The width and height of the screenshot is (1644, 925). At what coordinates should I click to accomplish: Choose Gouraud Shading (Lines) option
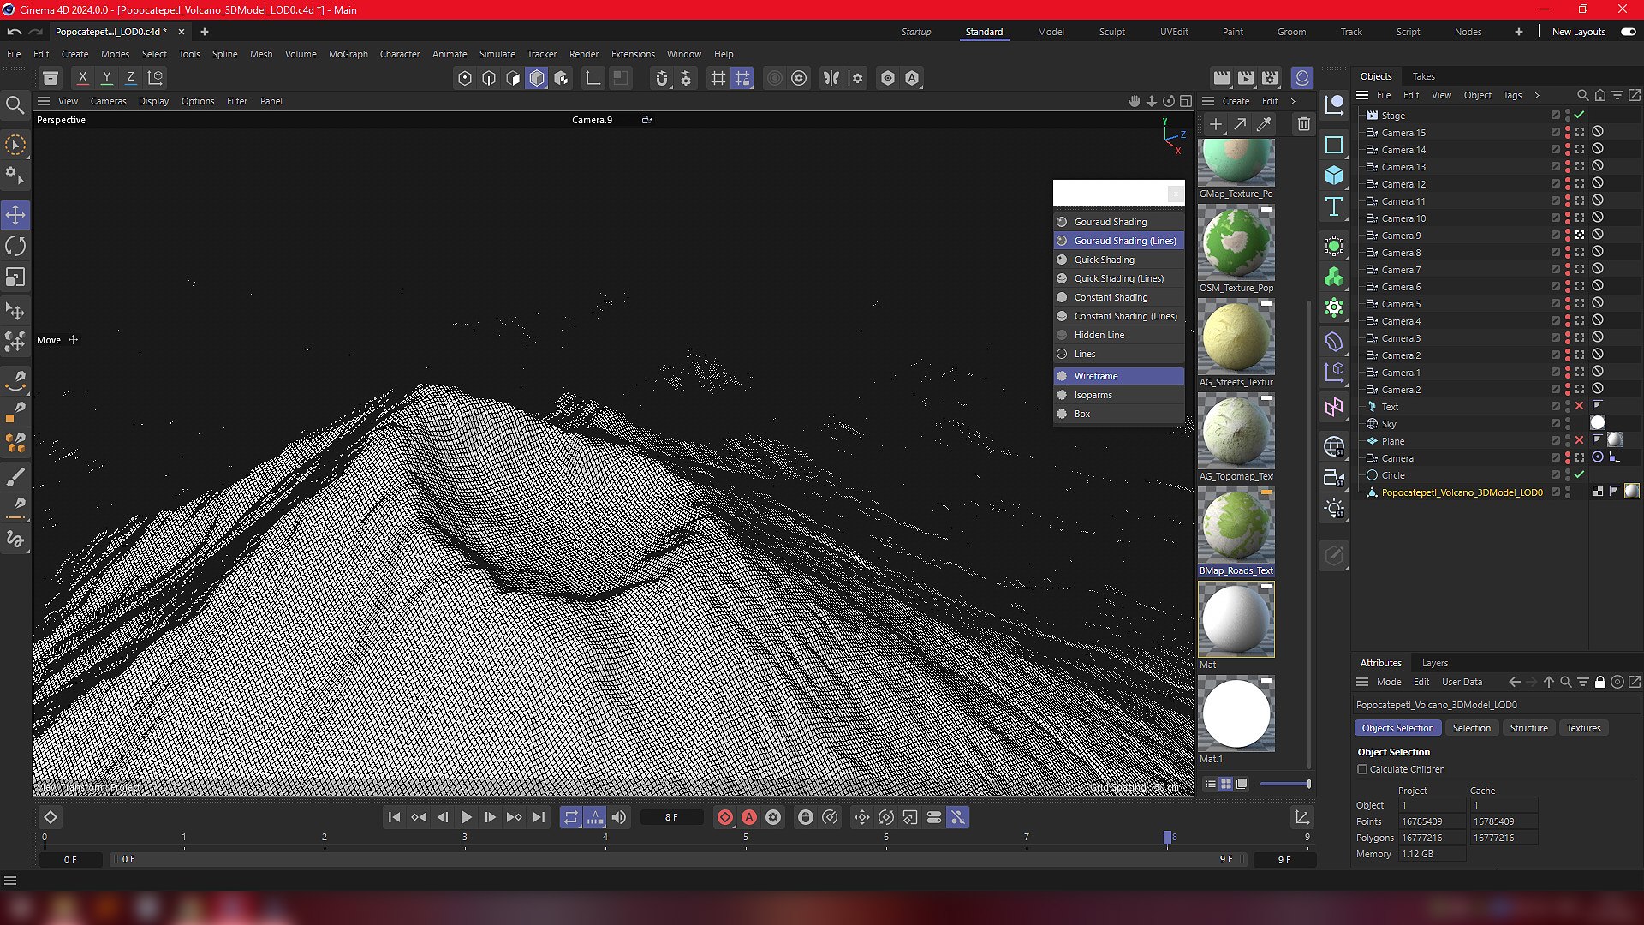tap(1119, 241)
